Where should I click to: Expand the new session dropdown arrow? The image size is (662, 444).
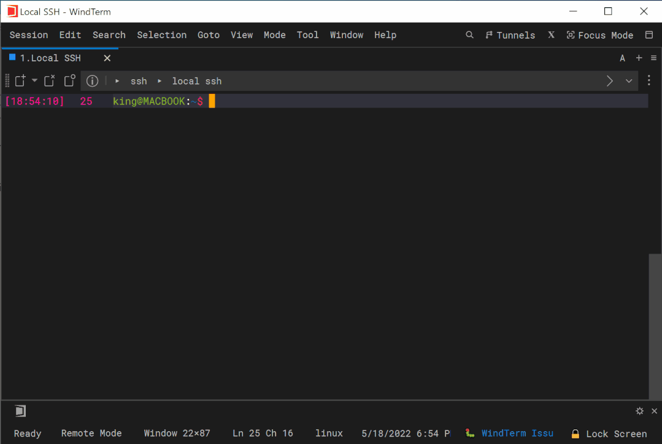(34, 80)
